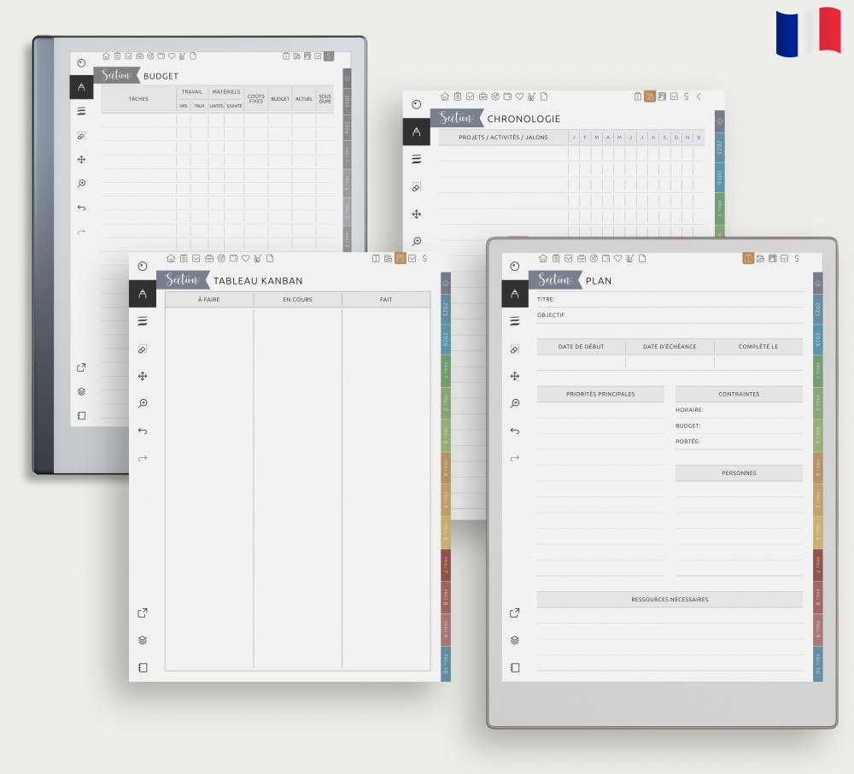Switch to 2026 tab on Kanban page
Image resolution: width=854 pixels, height=774 pixels.
(446, 339)
